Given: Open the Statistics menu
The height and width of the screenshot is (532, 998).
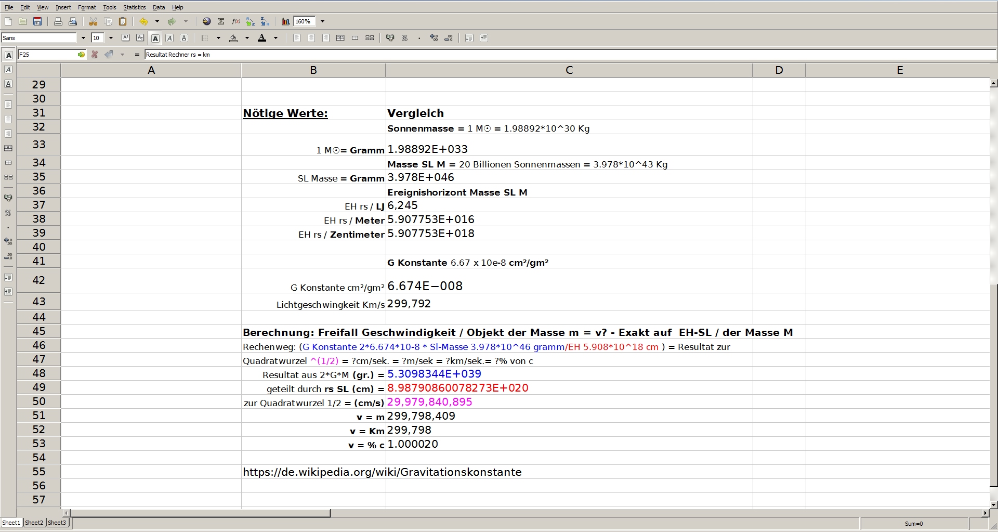Looking at the screenshot, I should [x=134, y=7].
